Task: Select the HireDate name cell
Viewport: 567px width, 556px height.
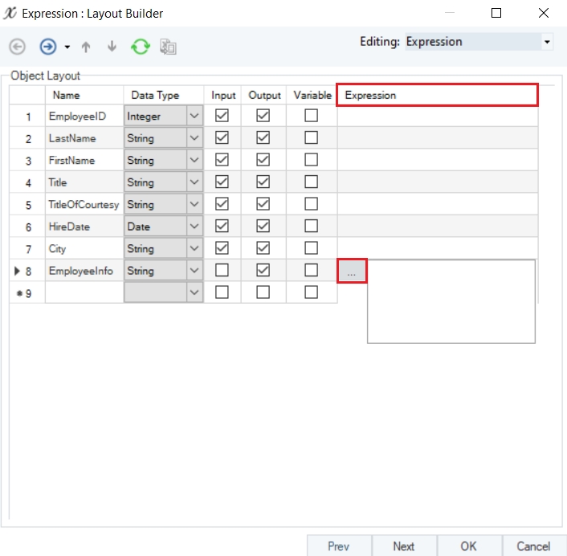Action: point(84,227)
